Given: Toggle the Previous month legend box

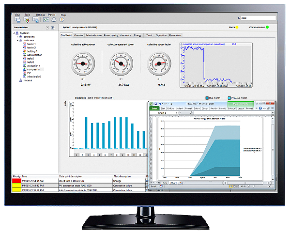Looking at the screenshot, I should 229,98.
